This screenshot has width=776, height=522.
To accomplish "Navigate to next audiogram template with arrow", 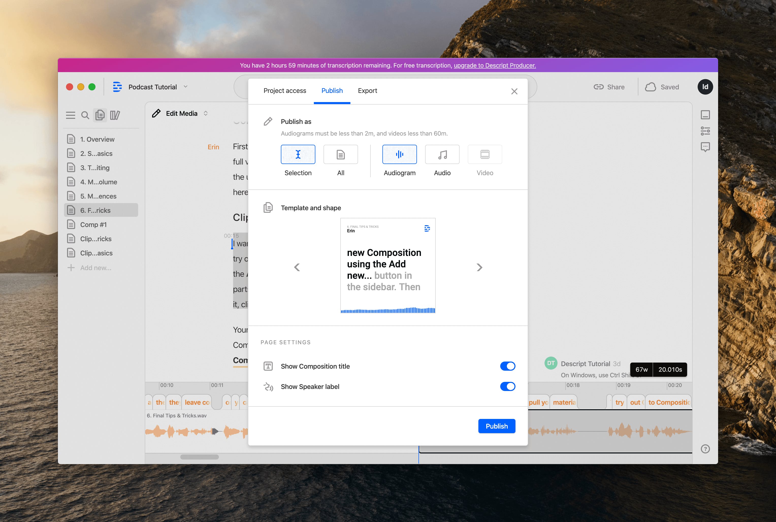I will (x=479, y=267).
